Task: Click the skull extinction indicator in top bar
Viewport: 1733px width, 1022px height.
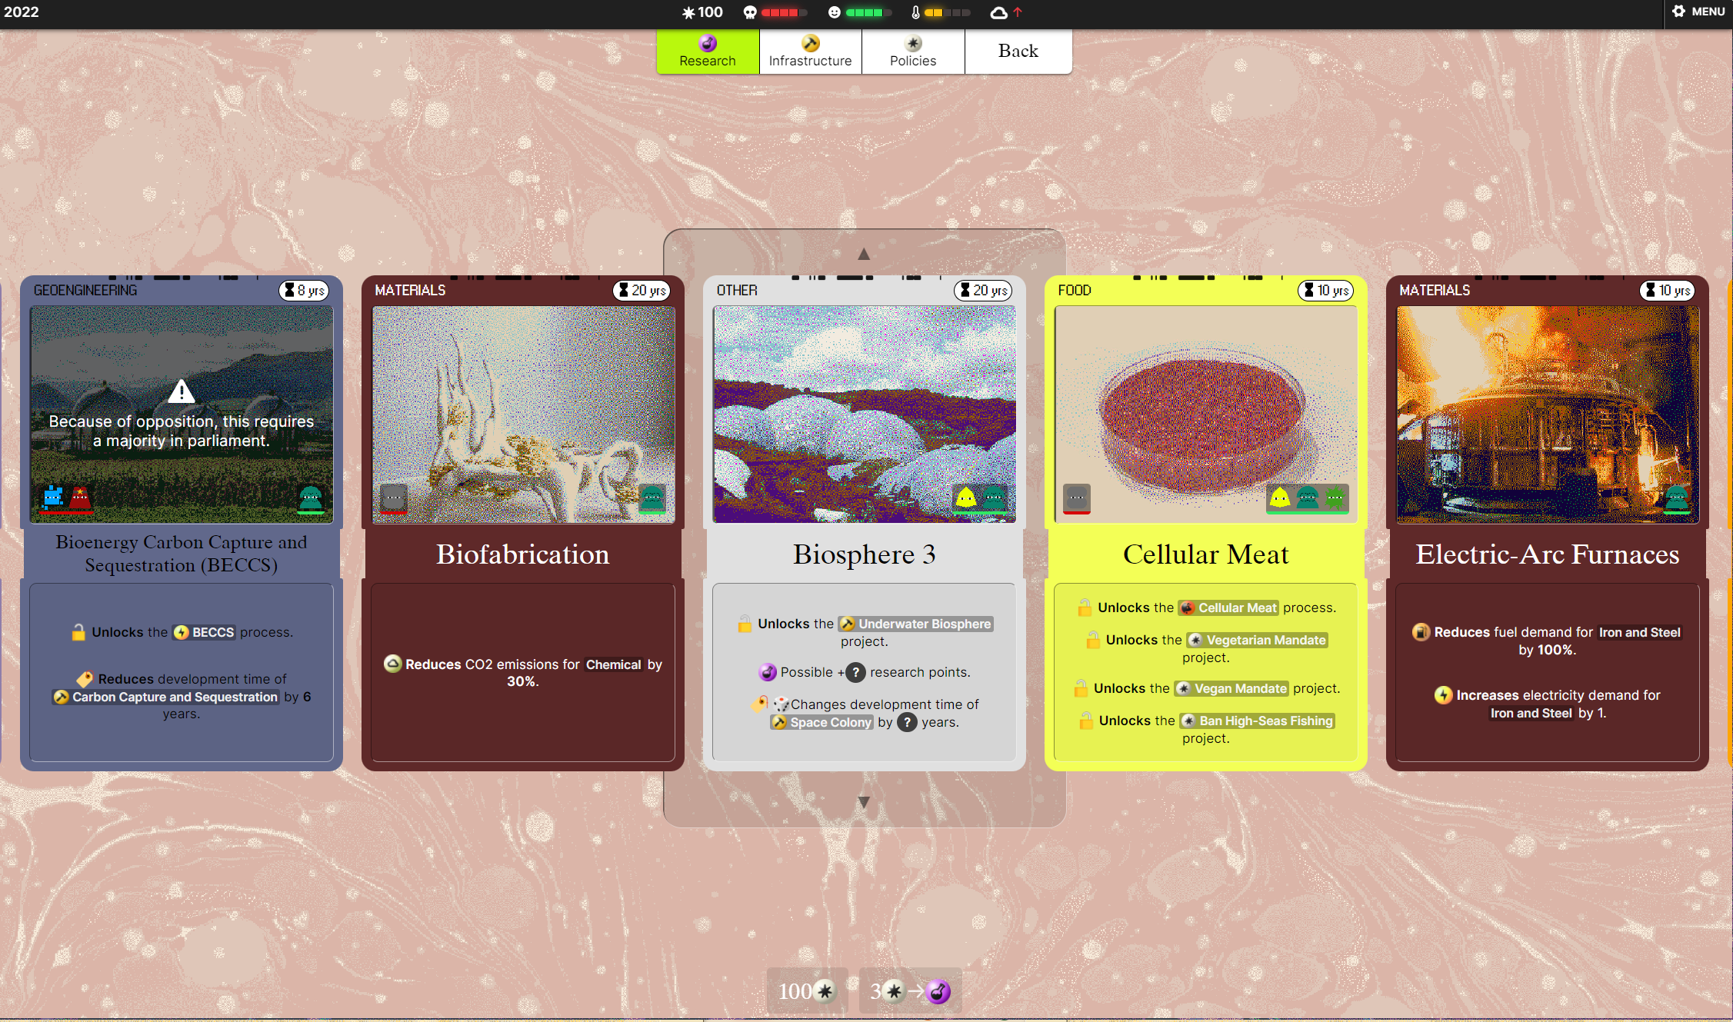Action: [750, 12]
